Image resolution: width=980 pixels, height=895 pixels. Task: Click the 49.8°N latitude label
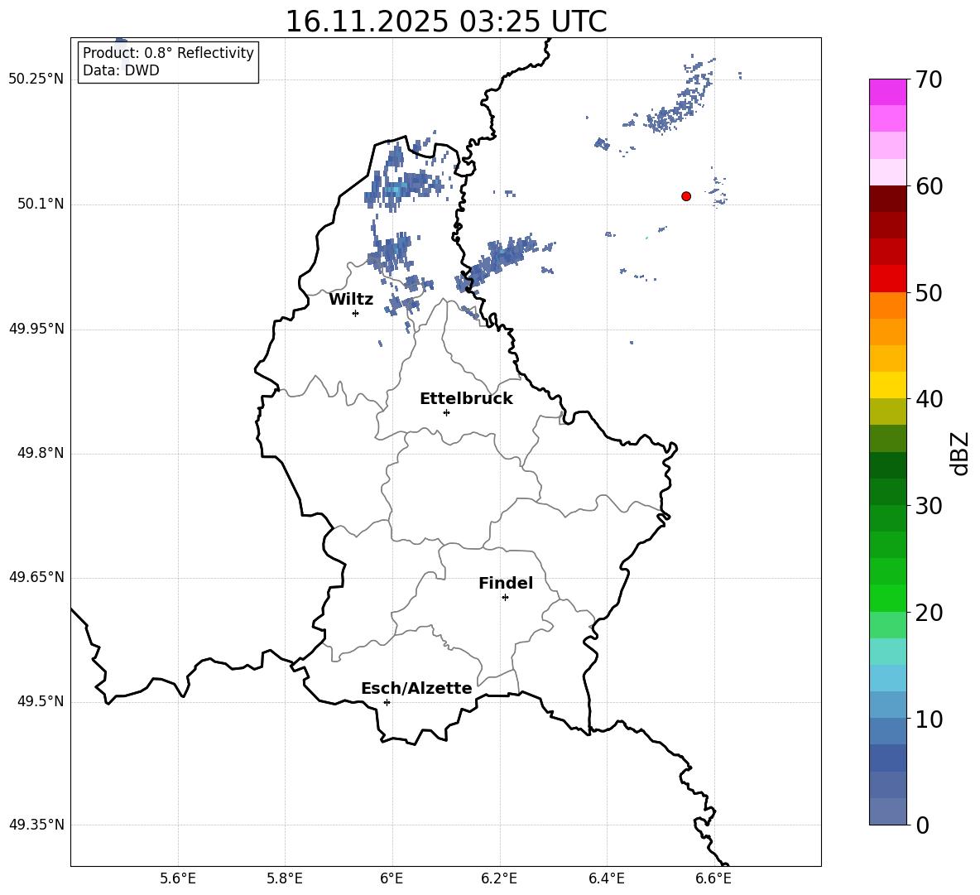click(41, 453)
